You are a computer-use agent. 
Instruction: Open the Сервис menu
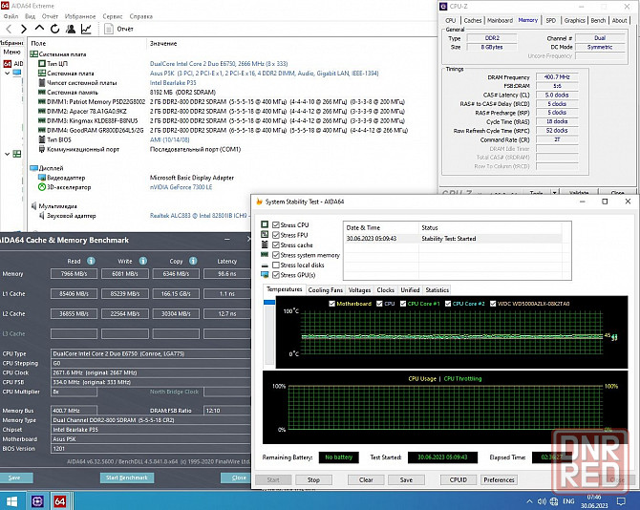pyautogui.click(x=113, y=16)
